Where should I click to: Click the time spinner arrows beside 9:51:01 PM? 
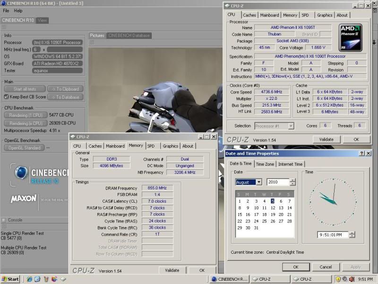(352, 235)
